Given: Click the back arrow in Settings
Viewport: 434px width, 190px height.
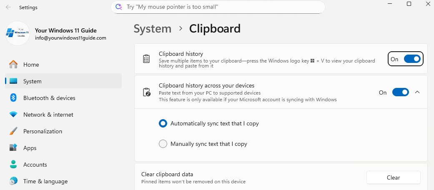Looking at the screenshot, I should (8, 7).
